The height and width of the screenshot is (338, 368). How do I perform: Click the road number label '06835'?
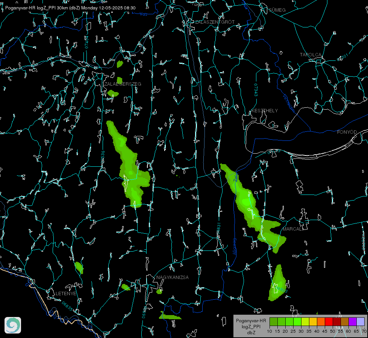coord(67,306)
